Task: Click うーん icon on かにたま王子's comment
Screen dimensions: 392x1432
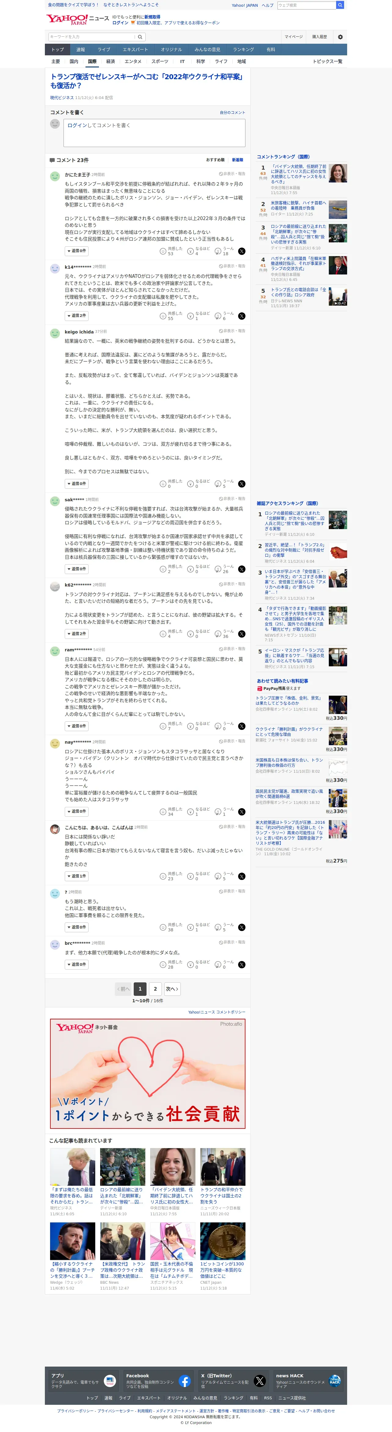Action: [218, 251]
